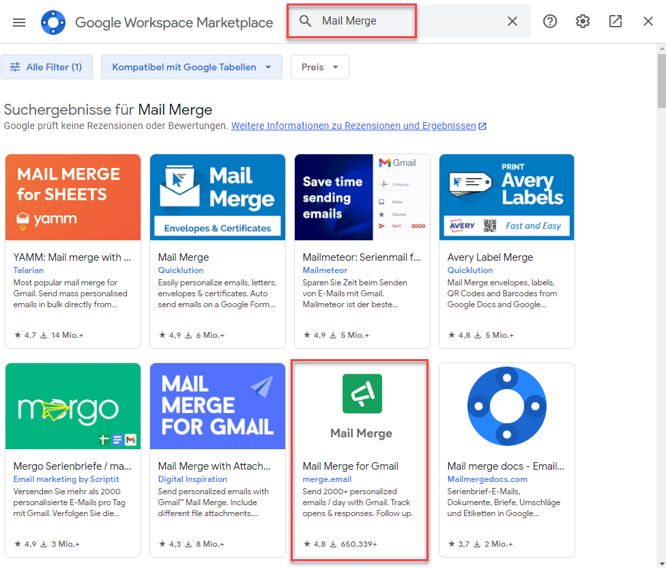Click the 14 Mio.+ download icon
This screenshot has height=568, width=666.
pos(43,335)
